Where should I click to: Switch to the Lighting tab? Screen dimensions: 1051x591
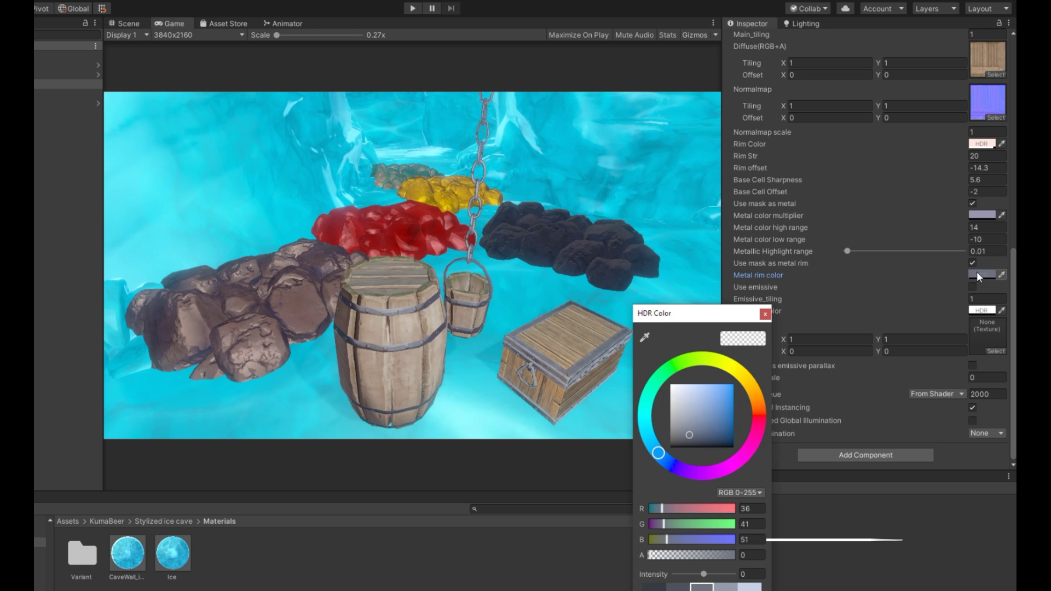pos(801,24)
